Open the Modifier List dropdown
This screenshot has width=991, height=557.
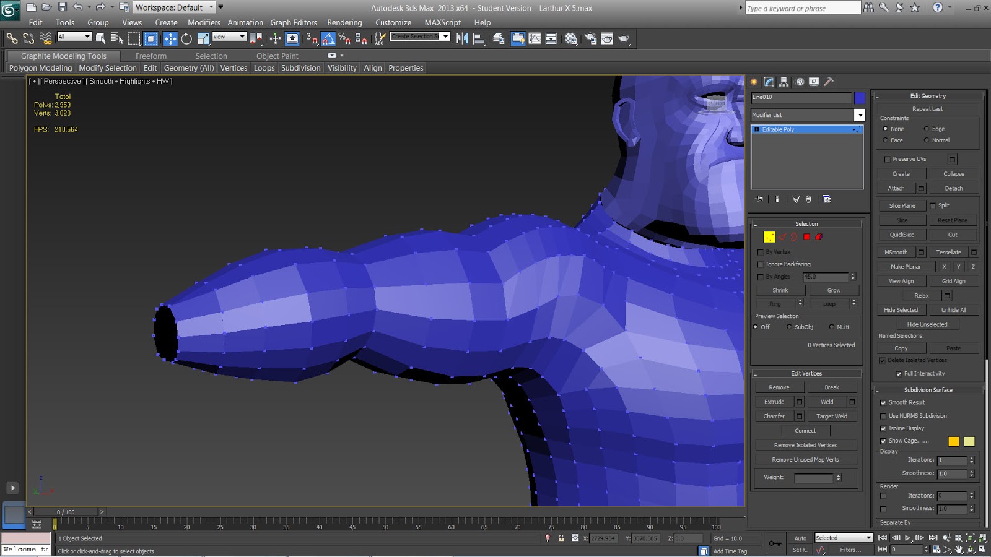[x=859, y=115]
